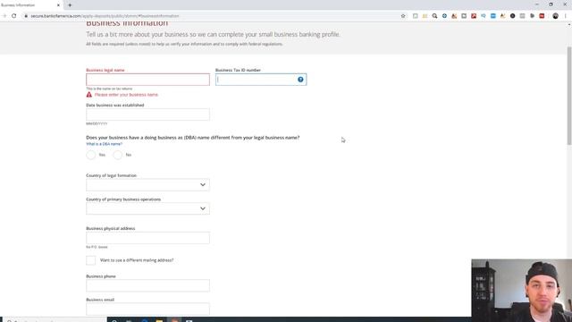Viewport: 572px width, 322px height.
Task: Click the padlock site info icon
Action: point(26,16)
